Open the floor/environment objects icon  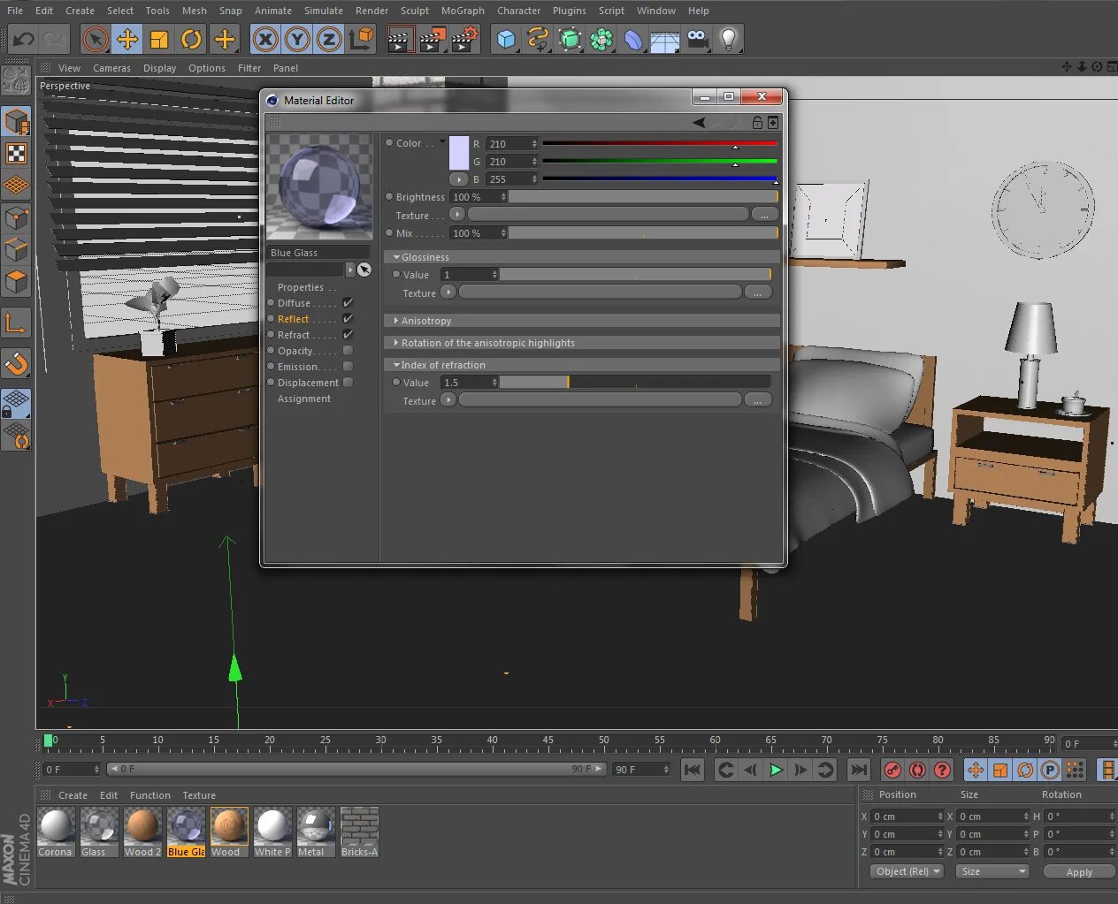pos(665,39)
